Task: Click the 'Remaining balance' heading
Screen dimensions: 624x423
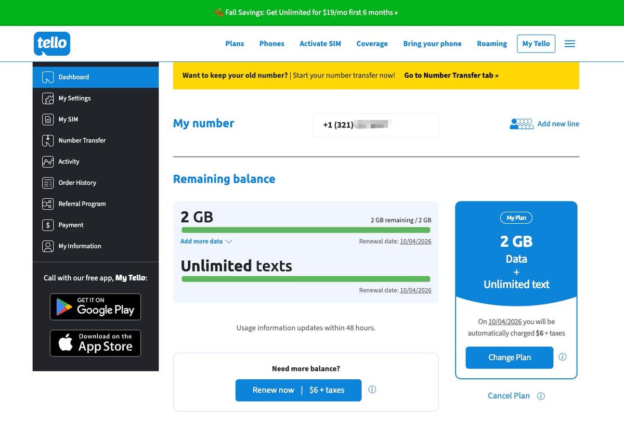Action: (x=224, y=179)
